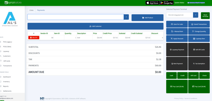Focus the product search input field
The width and height of the screenshot is (212, 101).
point(75,17)
